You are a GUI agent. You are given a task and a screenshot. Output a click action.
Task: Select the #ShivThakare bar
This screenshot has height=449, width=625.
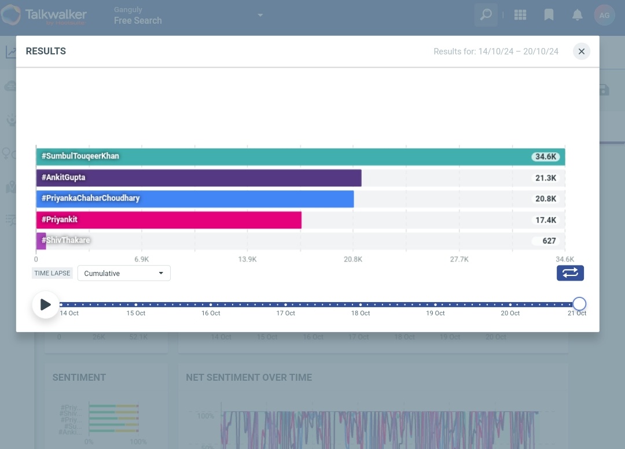pyautogui.click(x=41, y=241)
